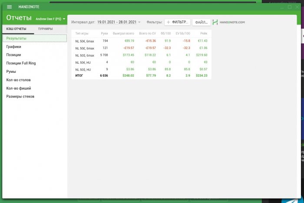Maximize the Hand2Note window
Viewport: 304px width, 203px height.
(x=290, y=7)
